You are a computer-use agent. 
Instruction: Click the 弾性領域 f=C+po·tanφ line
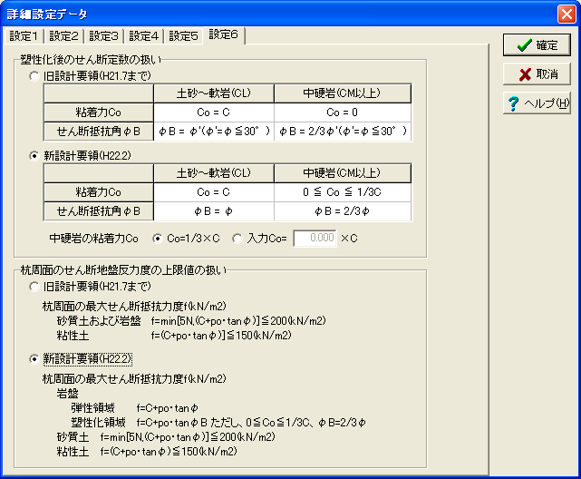(134, 408)
